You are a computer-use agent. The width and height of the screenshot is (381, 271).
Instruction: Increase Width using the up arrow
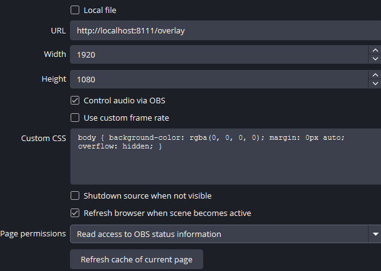pyautogui.click(x=374, y=49)
